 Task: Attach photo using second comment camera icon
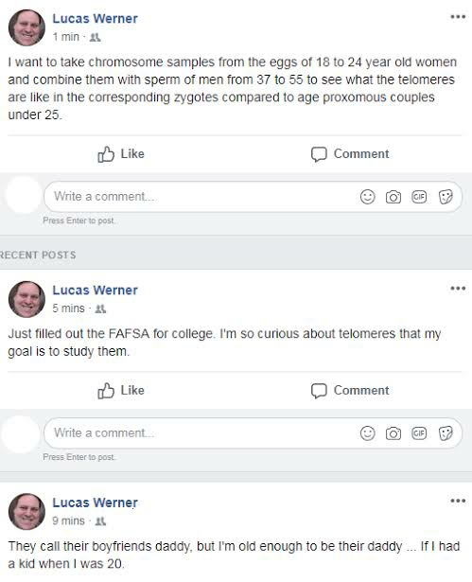click(x=393, y=433)
